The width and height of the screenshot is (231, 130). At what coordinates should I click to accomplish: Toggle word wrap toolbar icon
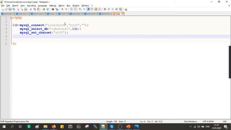(x=80, y=9)
